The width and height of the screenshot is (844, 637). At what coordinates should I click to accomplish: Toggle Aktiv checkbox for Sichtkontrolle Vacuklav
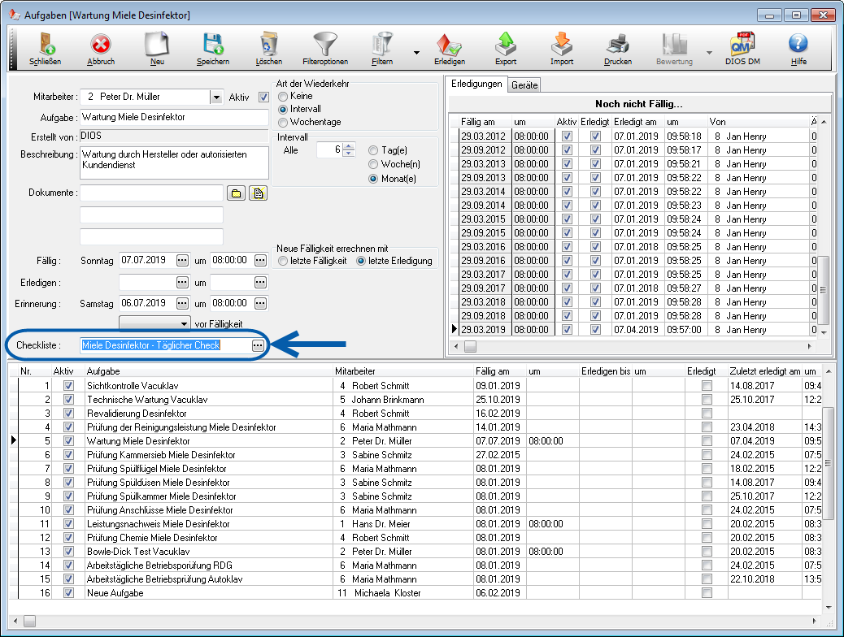pos(68,386)
